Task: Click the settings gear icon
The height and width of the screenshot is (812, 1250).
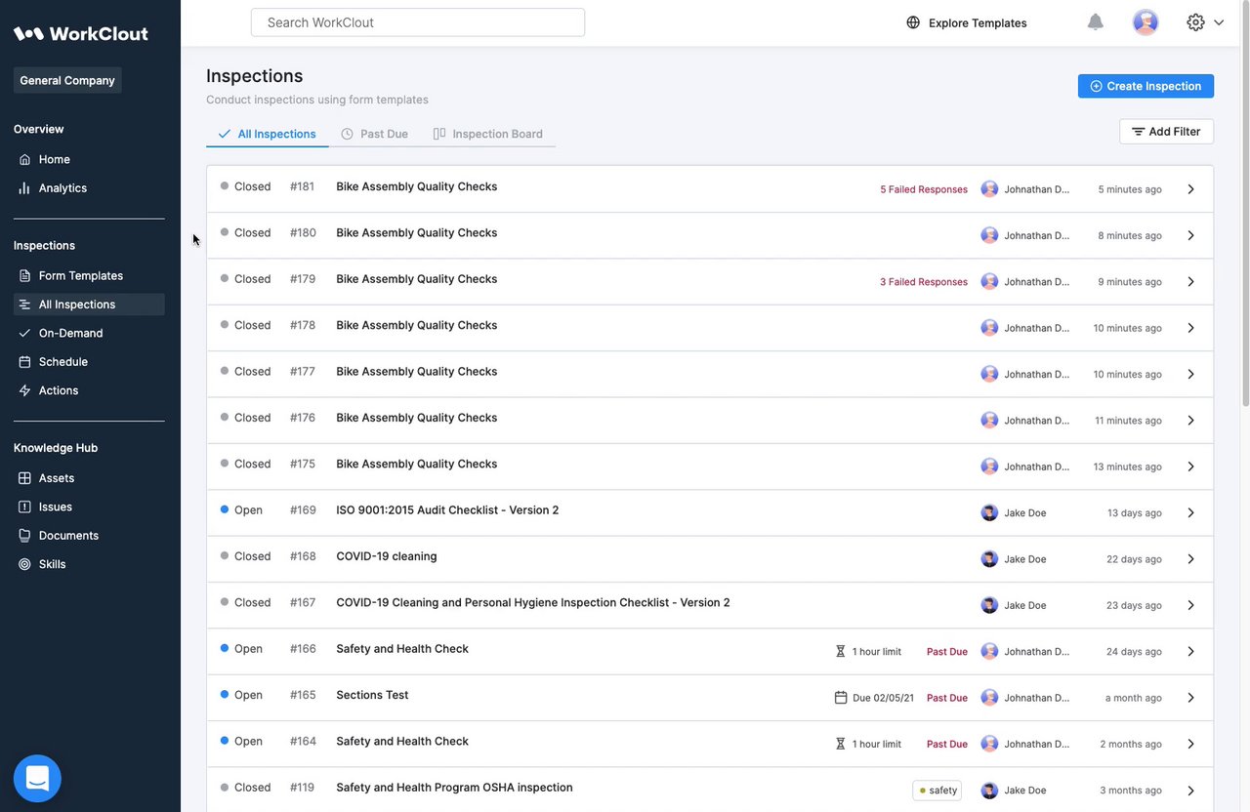Action: coord(1195,22)
